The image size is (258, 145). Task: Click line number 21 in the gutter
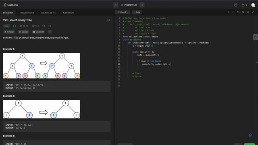[x=119, y=79]
